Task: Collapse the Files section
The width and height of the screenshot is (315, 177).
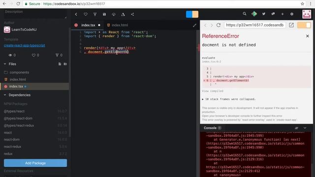Action: coord(5,64)
